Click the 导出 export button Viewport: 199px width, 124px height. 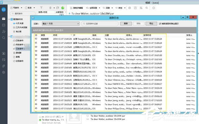(151, 24)
